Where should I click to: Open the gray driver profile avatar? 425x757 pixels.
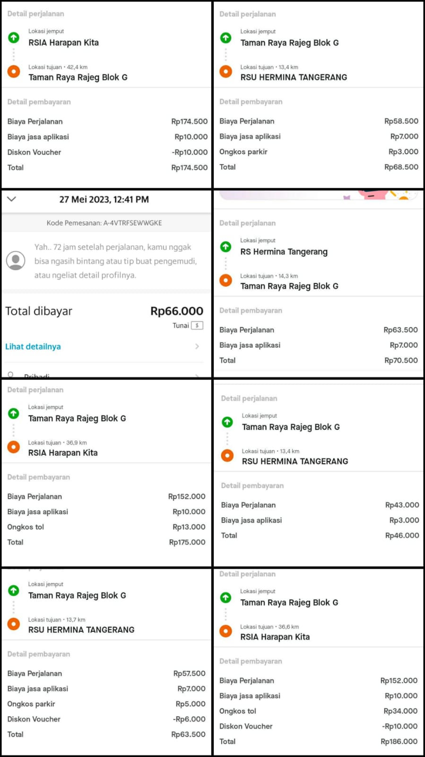(16, 261)
